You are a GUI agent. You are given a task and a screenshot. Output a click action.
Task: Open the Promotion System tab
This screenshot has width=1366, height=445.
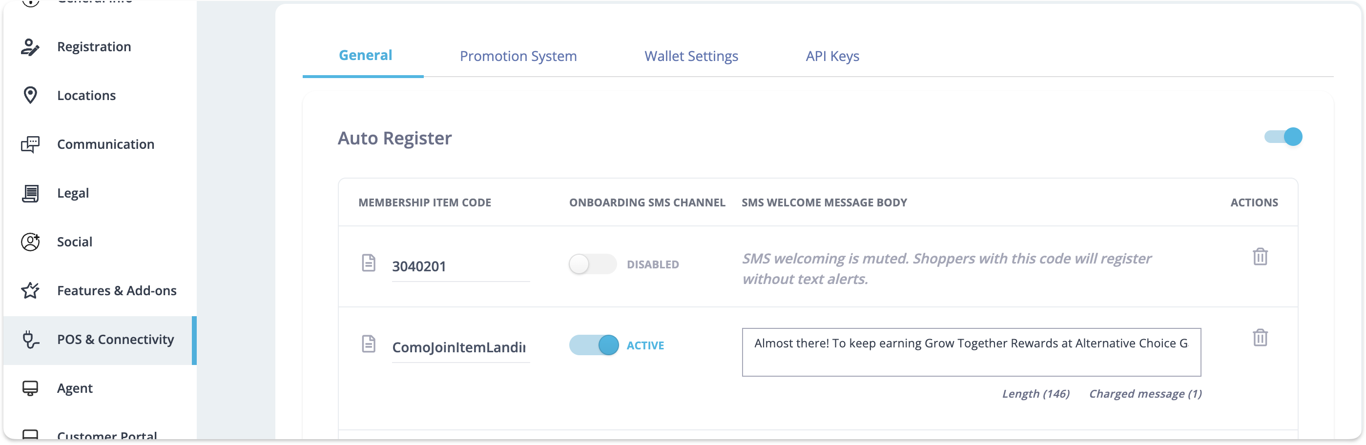(518, 56)
